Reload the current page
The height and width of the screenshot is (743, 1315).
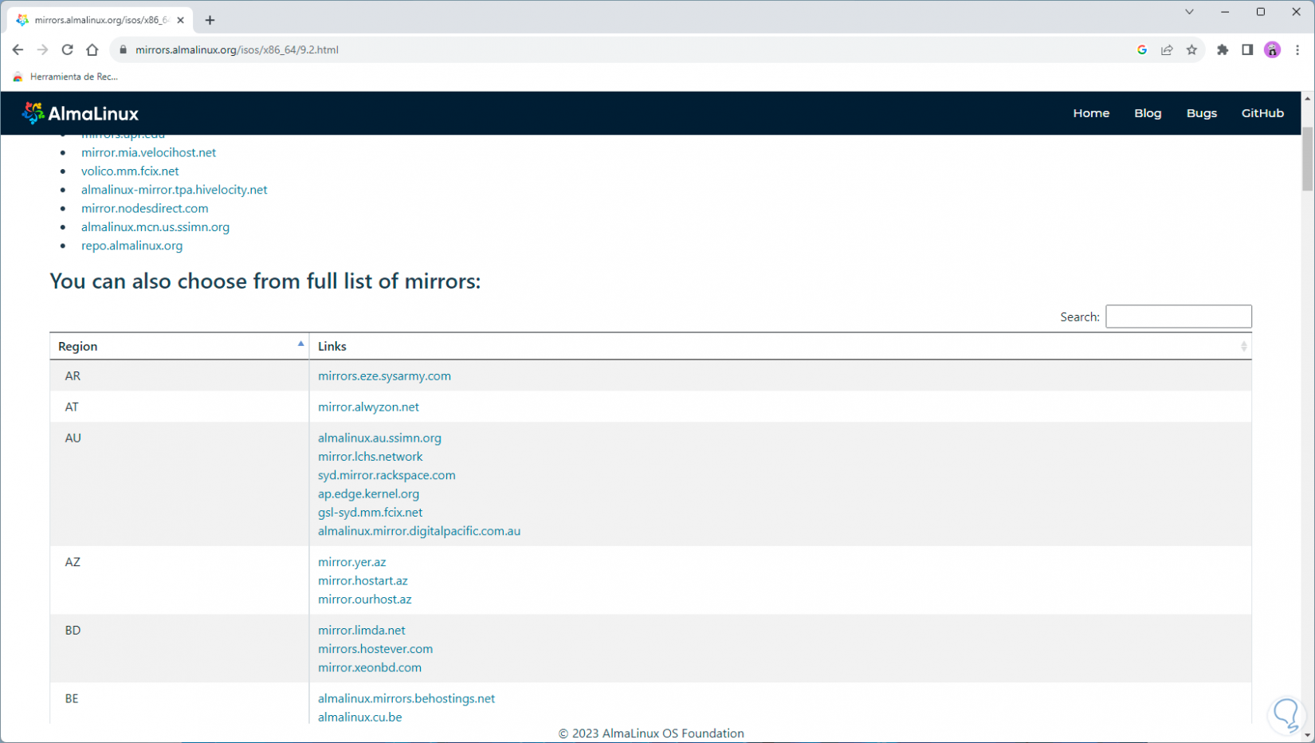tap(68, 49)
